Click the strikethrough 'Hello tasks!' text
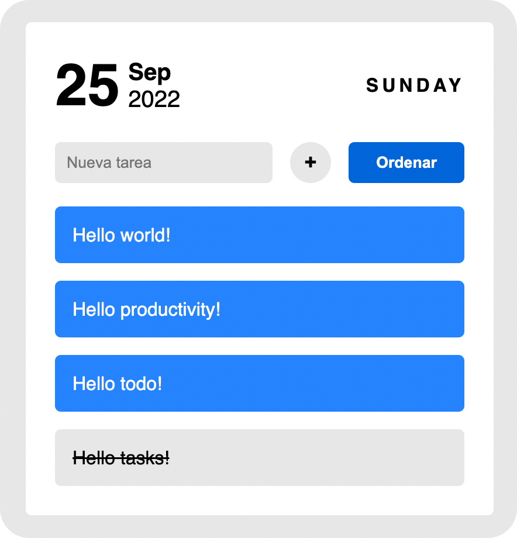This screenshot has width=517, height=538. [121, 458]
